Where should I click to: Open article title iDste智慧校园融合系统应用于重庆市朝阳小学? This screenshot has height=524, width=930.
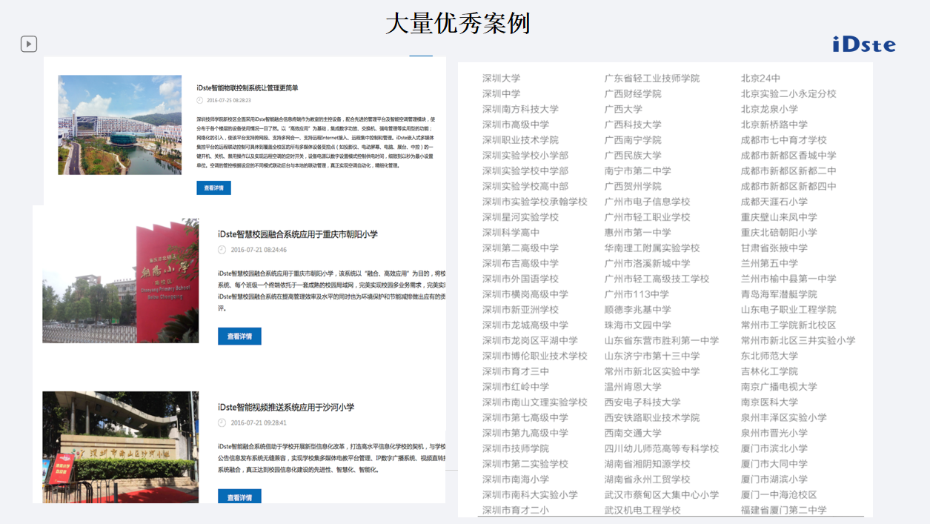coord(298,234)
